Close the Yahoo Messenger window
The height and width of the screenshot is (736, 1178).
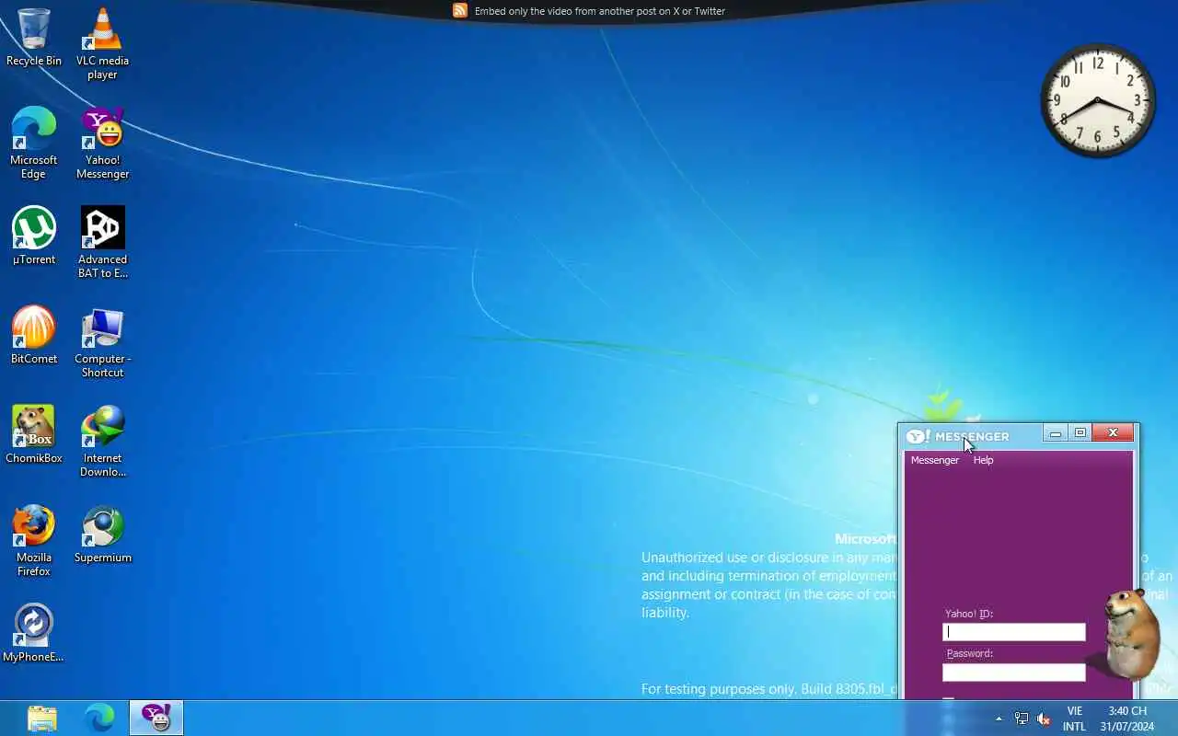click(x=1114, y=433)
